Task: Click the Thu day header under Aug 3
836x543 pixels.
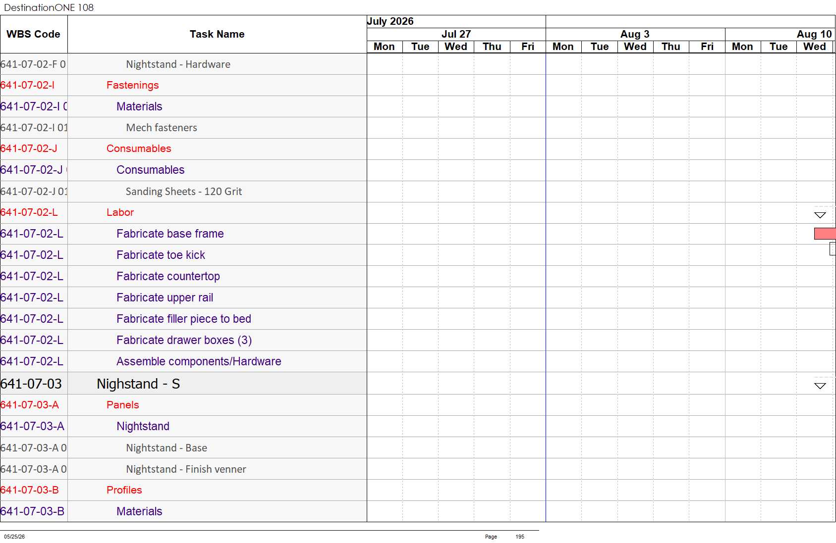Action: click(x=671, y=47)
